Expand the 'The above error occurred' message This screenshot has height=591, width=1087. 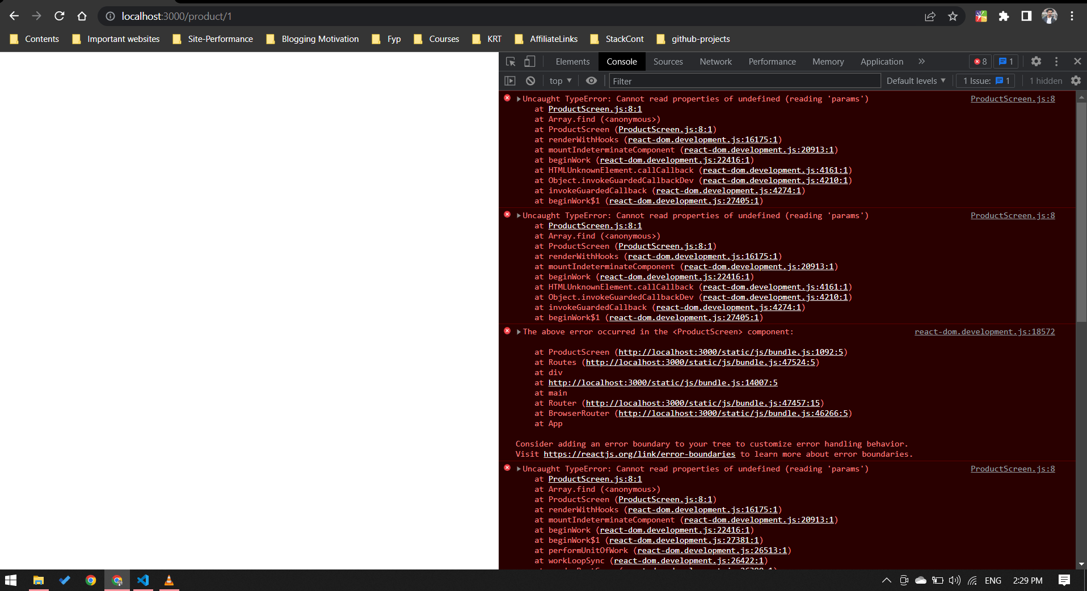(x=519, y=332)
